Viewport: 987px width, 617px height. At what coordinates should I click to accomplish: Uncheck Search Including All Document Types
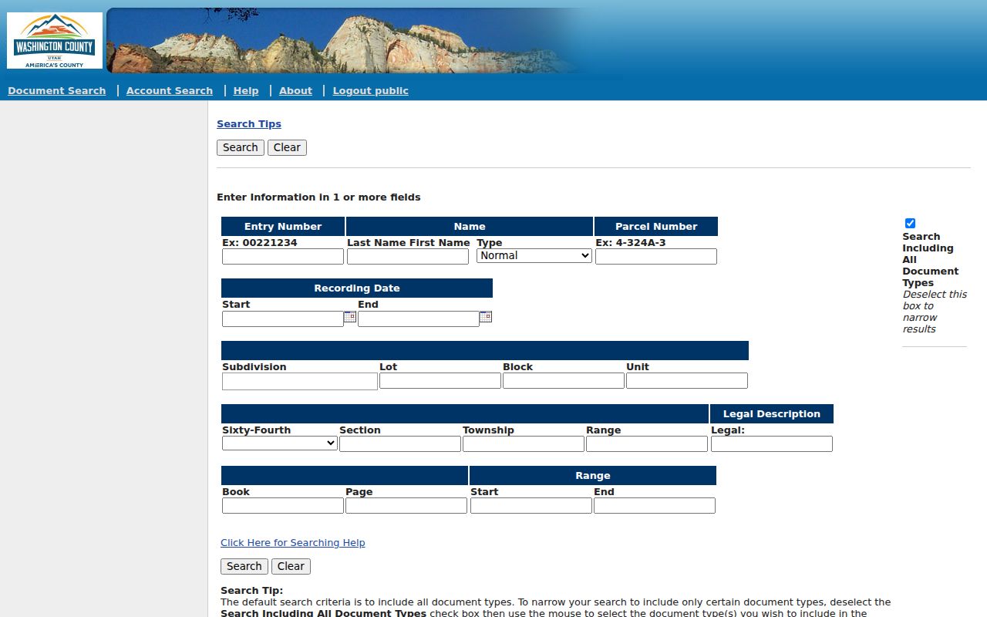coord(910,223)
